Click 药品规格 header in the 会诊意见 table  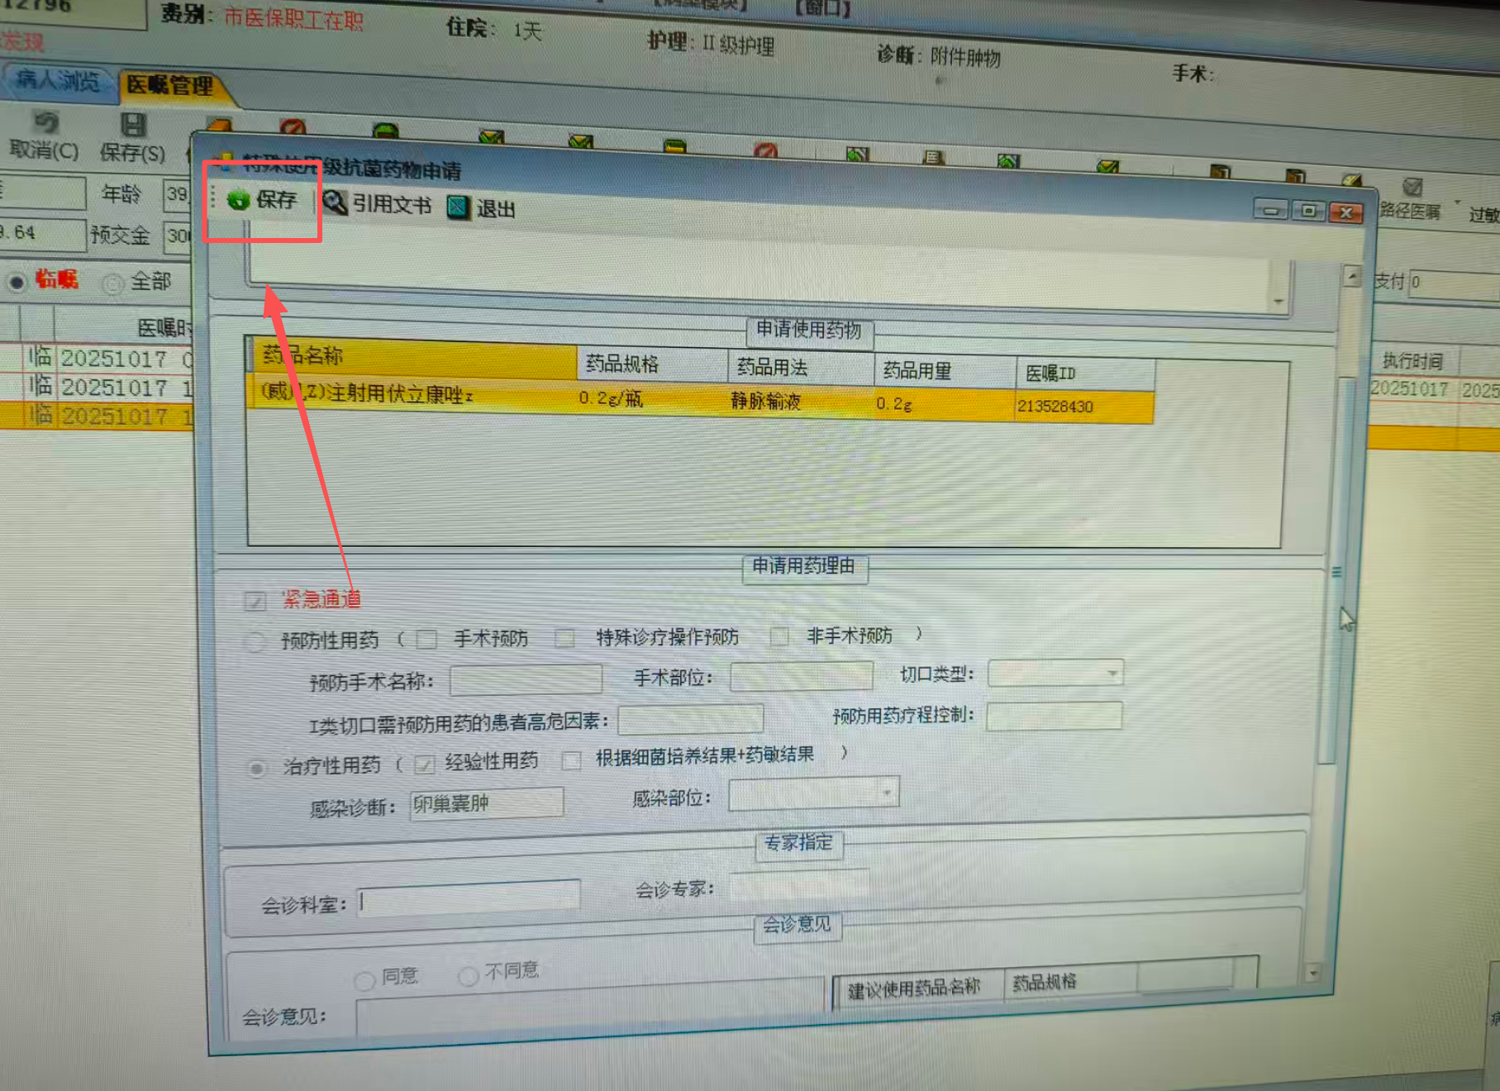tap(1071, 980)
